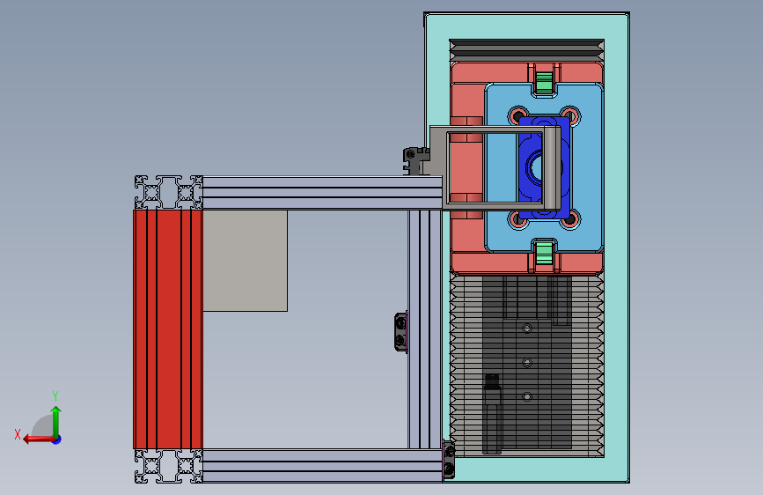Select the flat gray rectangular plate inside the frame
763x495 pixels.
pos(245,261)
